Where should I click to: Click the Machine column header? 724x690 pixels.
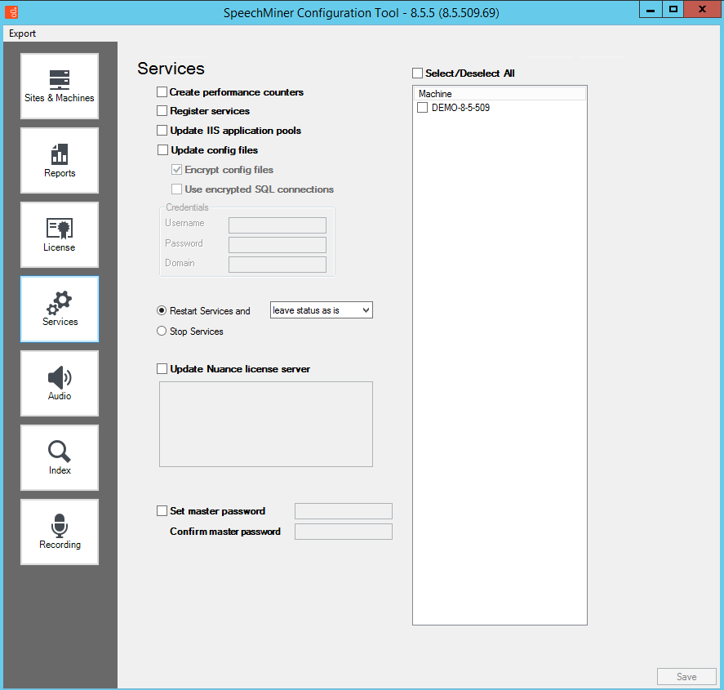coord(500,94)
